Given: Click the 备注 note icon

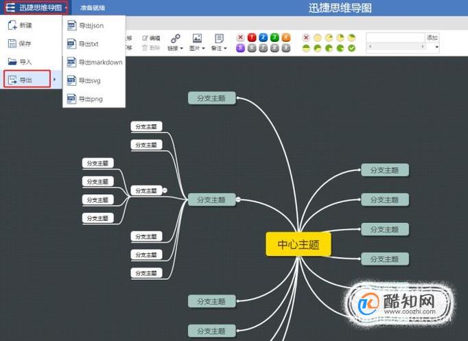Looking at the screenshot, I should 219,38.
